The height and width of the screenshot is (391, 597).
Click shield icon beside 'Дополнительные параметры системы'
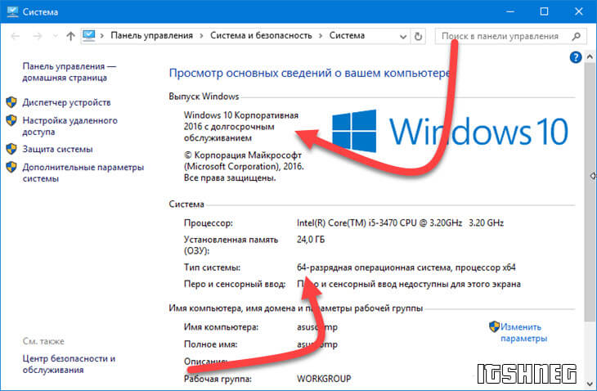[11, 167]
